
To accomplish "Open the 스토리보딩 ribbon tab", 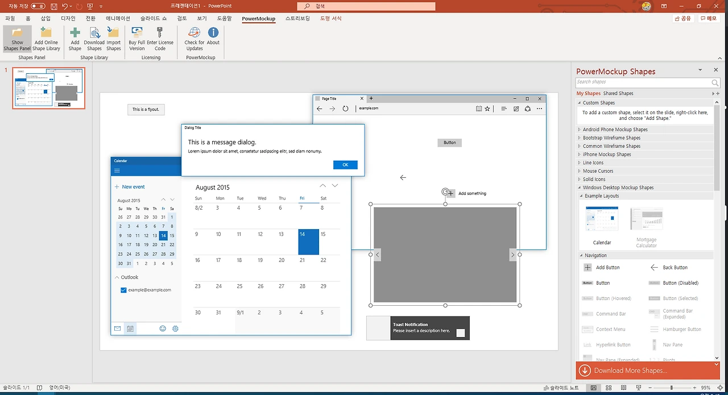I will [297, 18].
